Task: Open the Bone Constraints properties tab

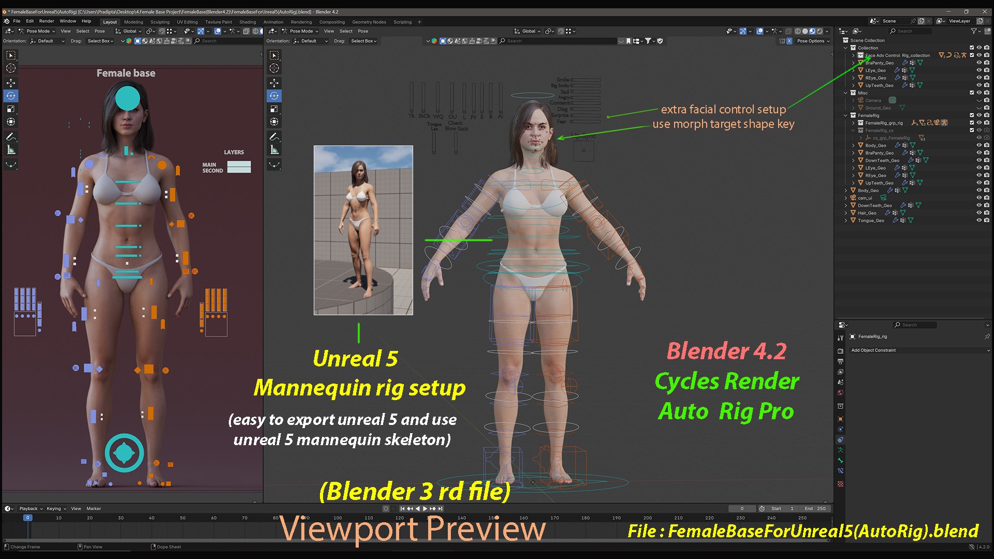Action: [840, 470]
